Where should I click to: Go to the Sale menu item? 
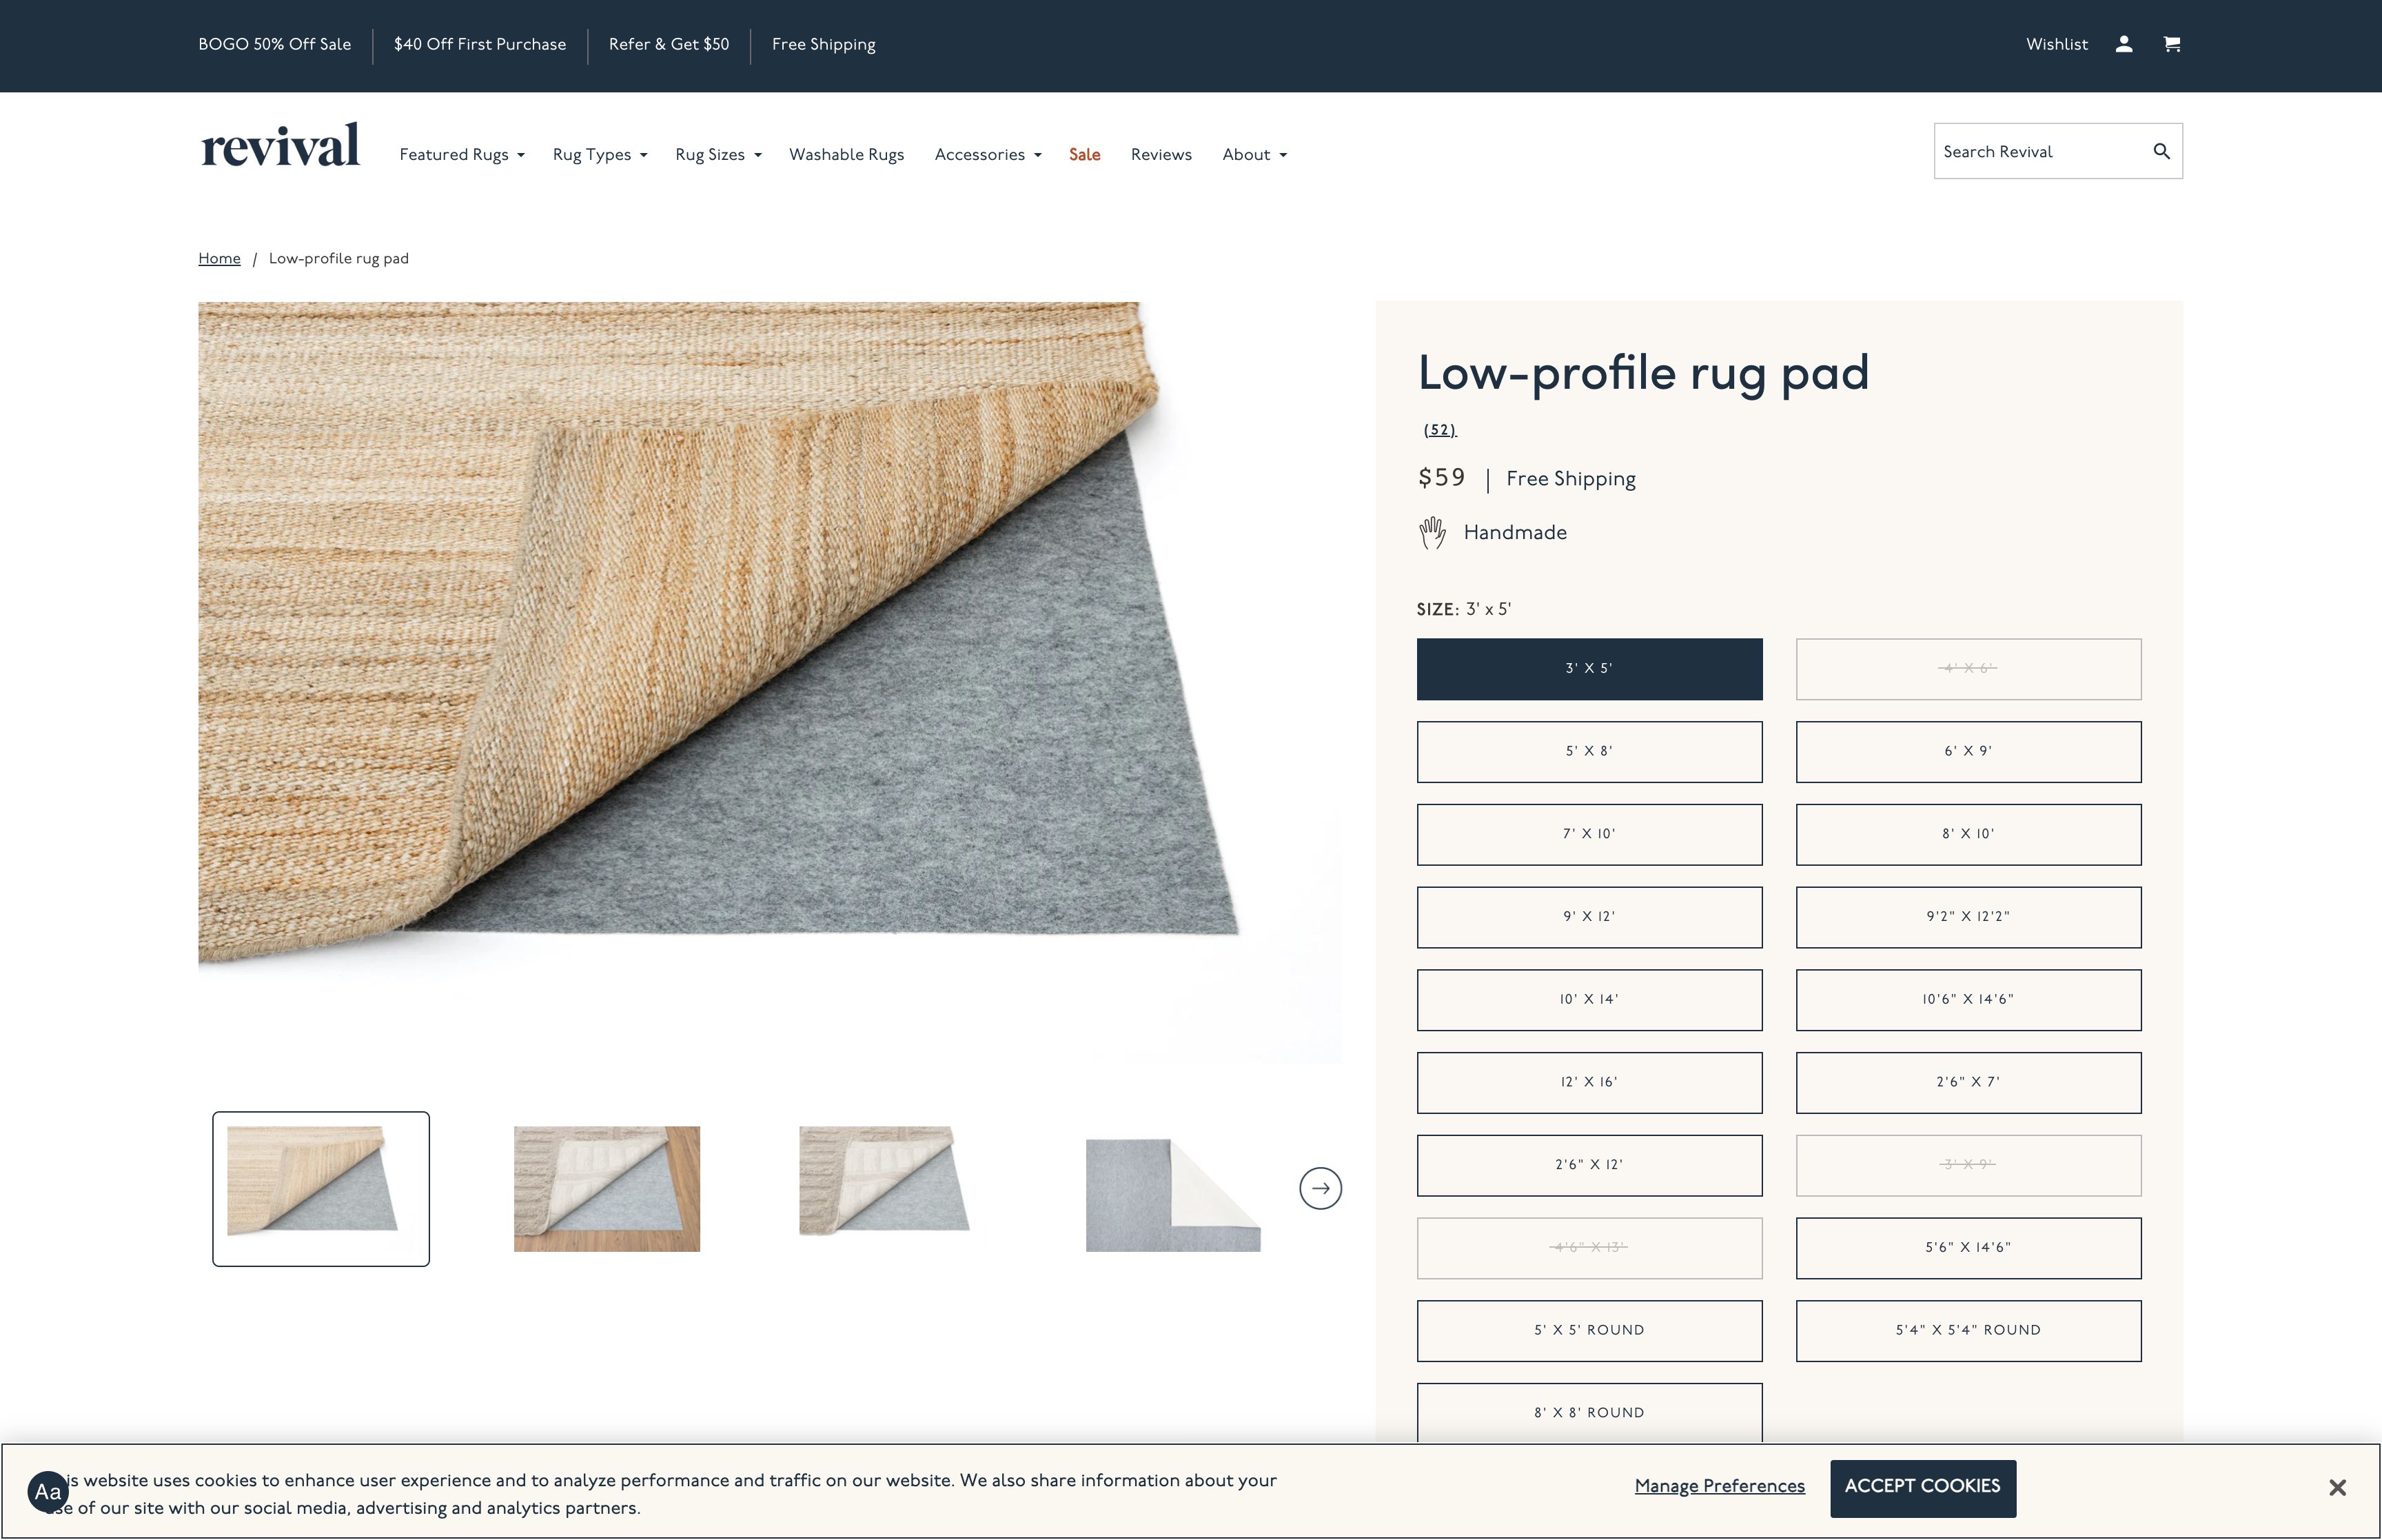click(1083, 154)
